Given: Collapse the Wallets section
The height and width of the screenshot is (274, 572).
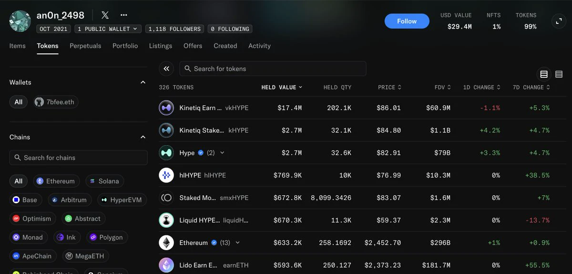Looking at the screenshot, I should pyautogui.click(x=143, y=83).
